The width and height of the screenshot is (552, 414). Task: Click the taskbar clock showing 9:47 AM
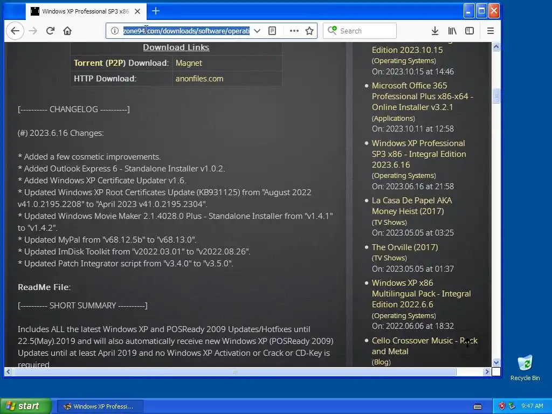tap(532, 406)
